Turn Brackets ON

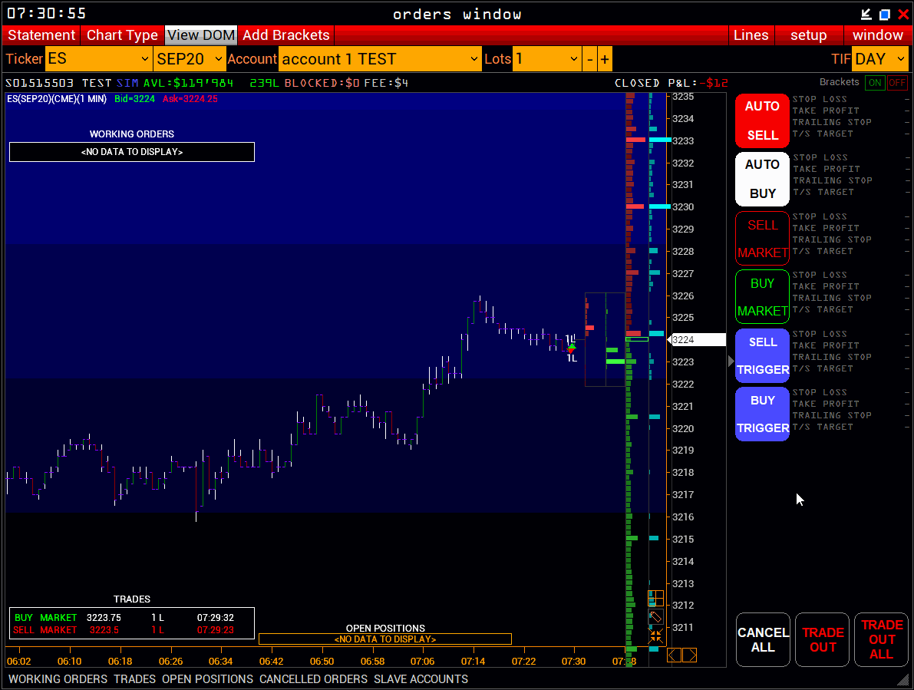[x=874, y=83]
